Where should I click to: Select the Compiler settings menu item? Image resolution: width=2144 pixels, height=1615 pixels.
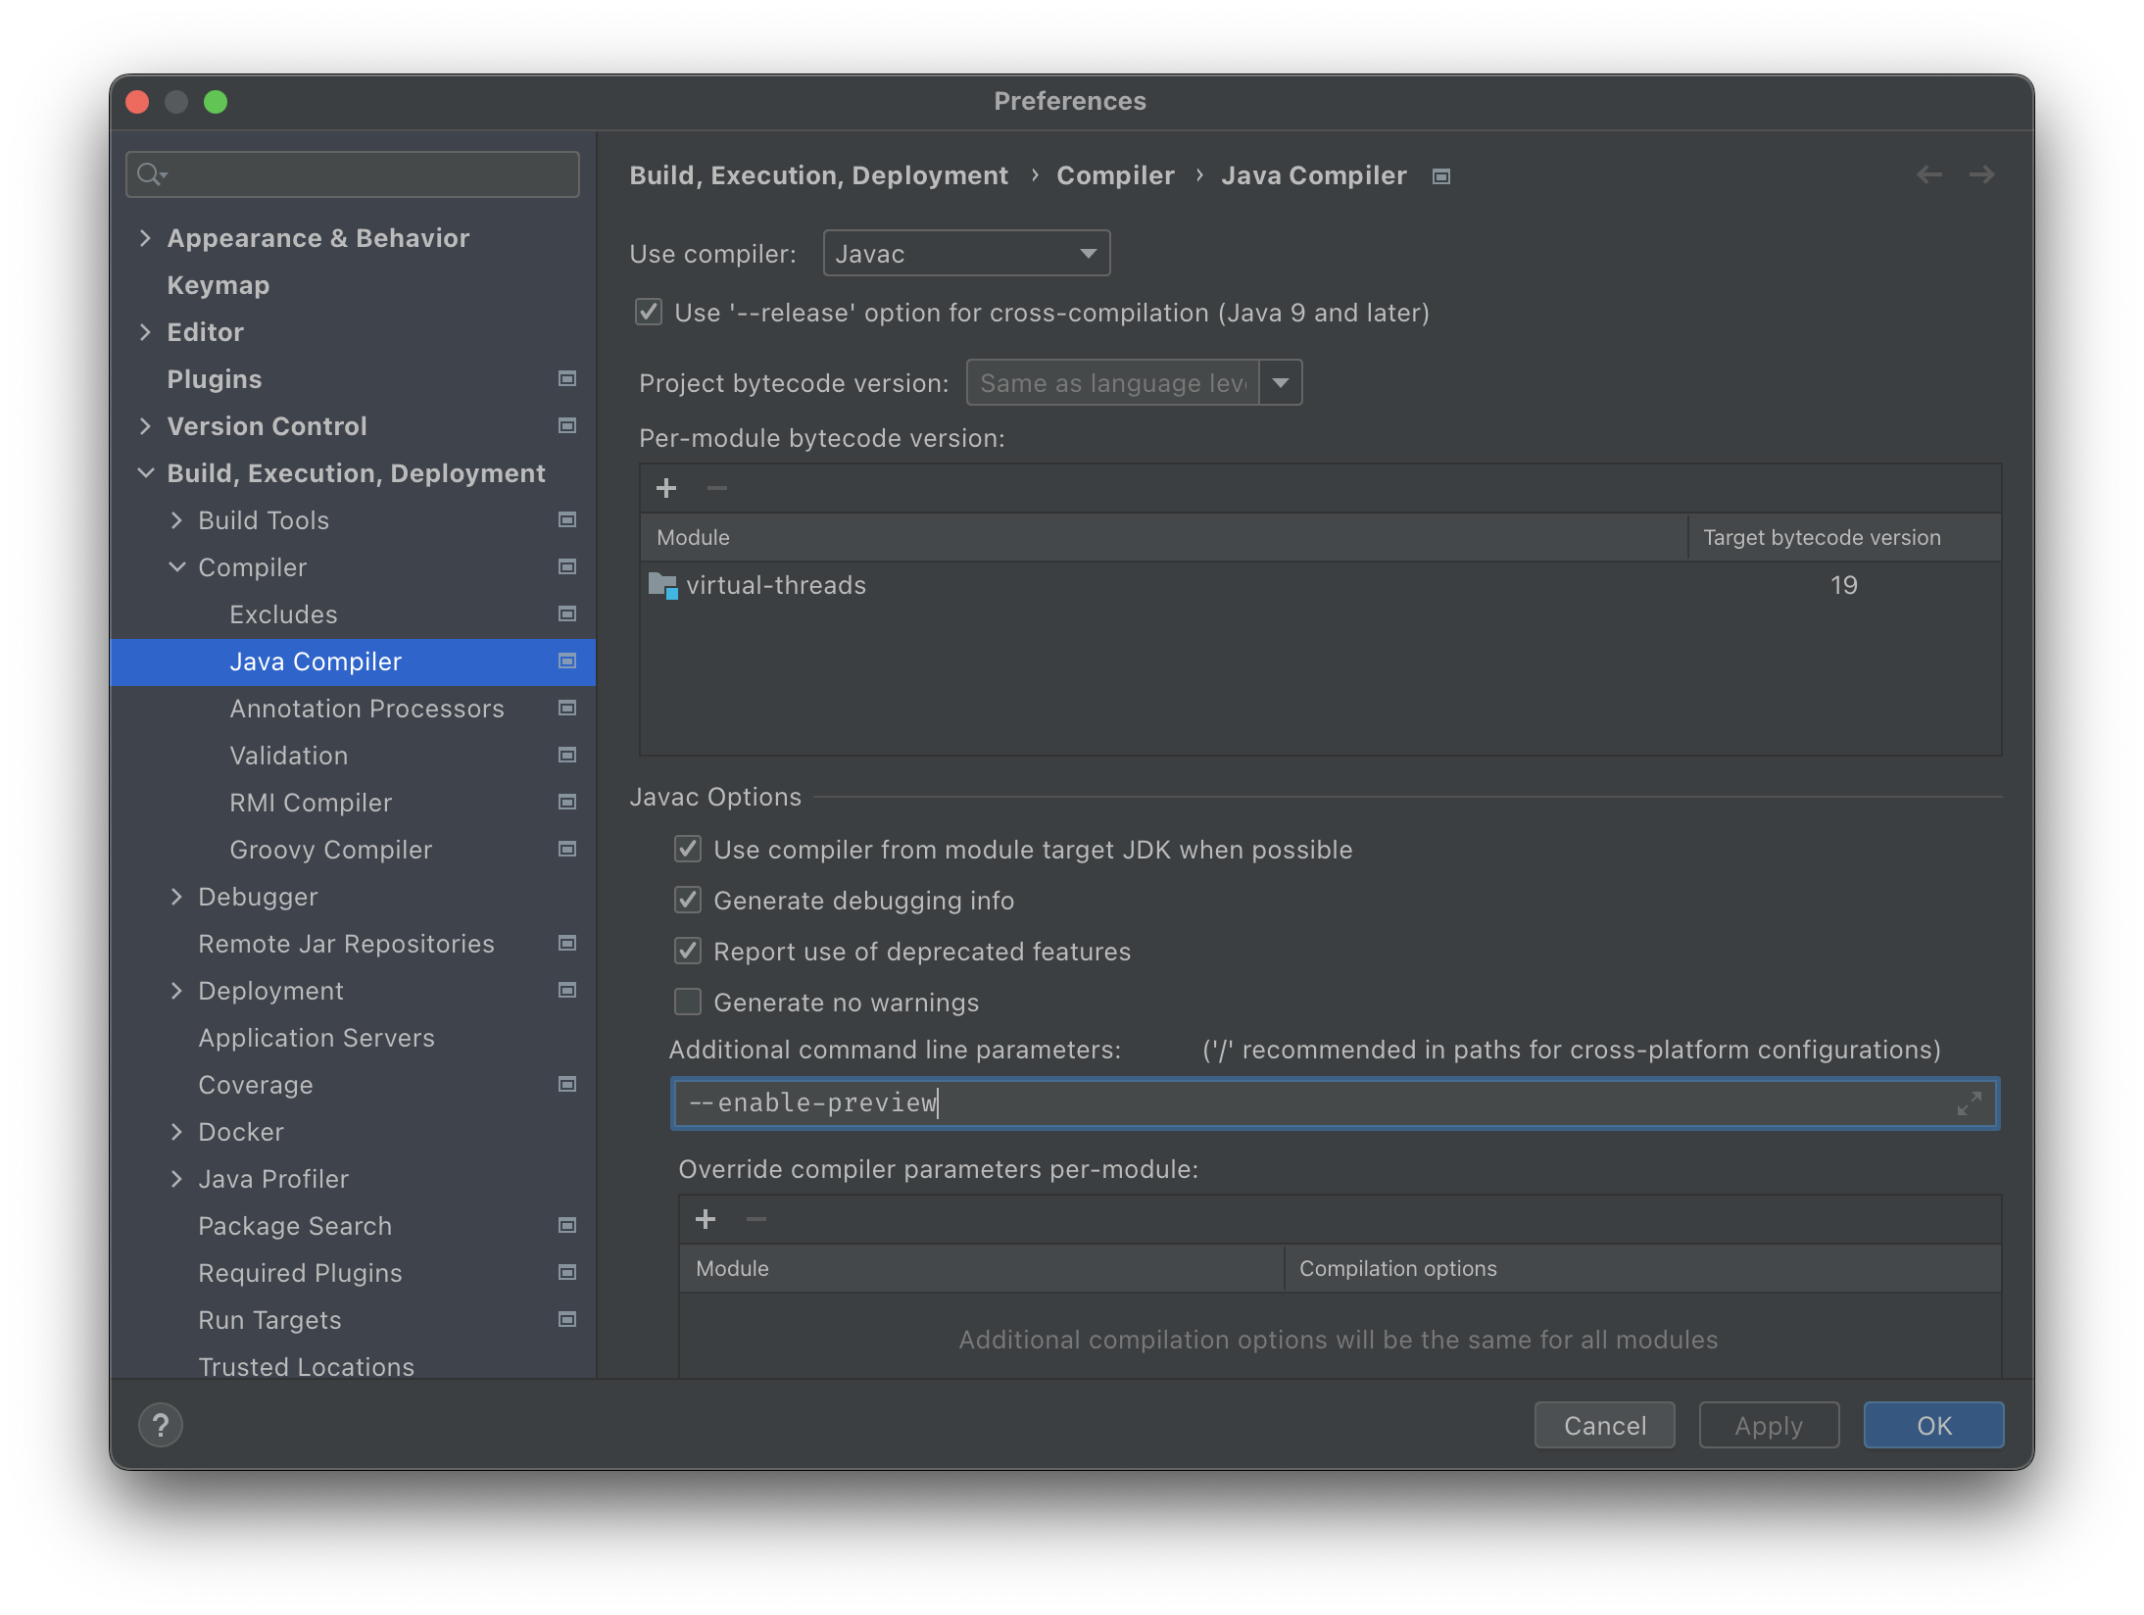(x=255, y=564)
